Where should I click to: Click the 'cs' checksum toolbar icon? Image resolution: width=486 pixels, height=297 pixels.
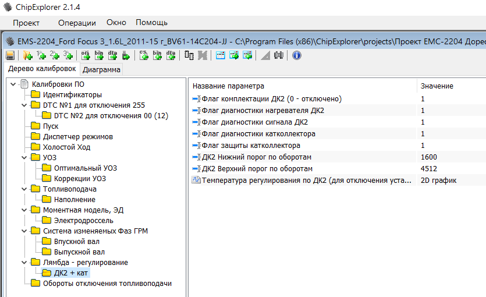(143, 55)
